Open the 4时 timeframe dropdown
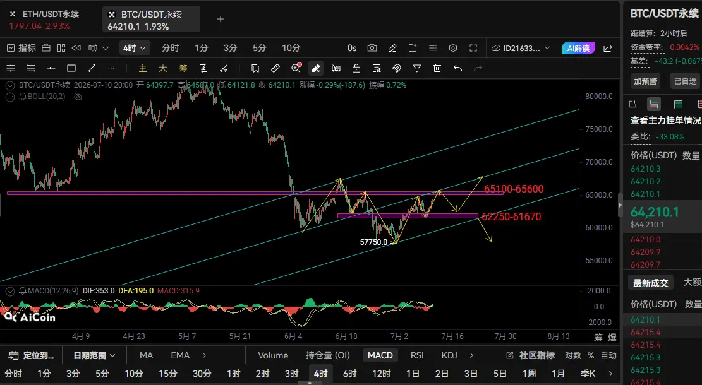Screen dimensions: 702x385 click(135, 48)
